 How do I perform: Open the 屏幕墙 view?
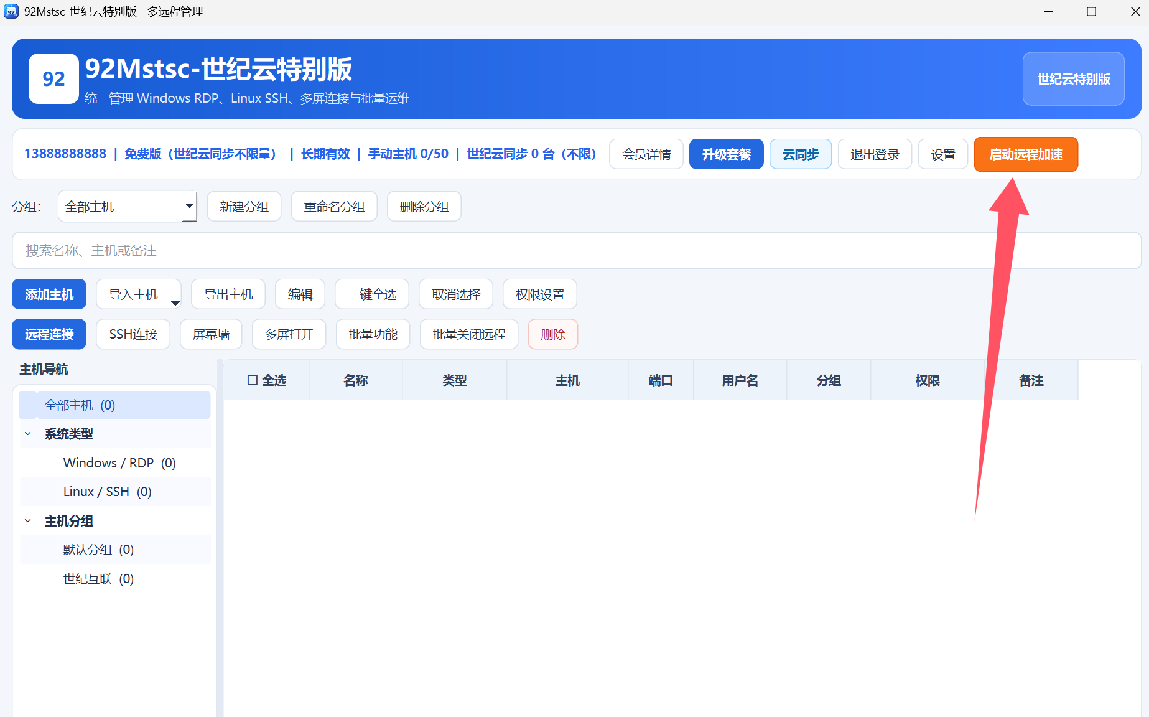[x=211, y=334]
